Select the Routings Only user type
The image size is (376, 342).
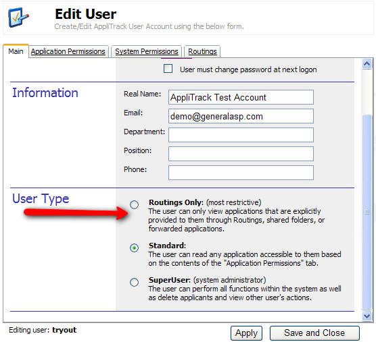(x=135, y=204)
